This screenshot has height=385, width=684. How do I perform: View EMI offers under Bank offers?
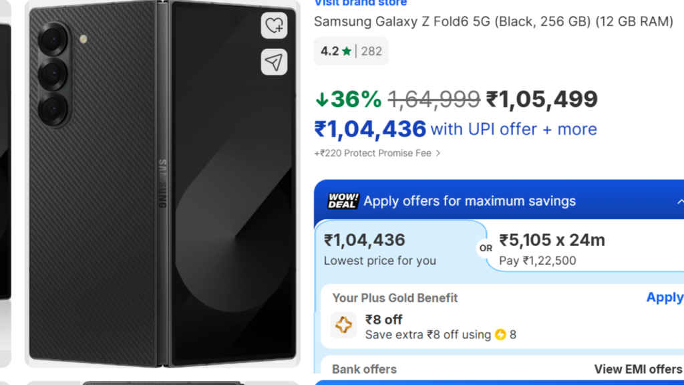coord(639,368)
